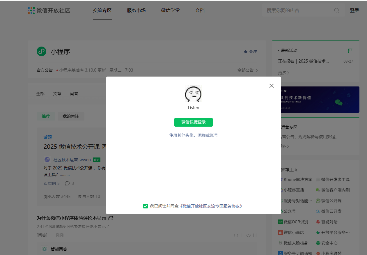
Task: Click the 智能回答 icon
Action: click(45, 249)
